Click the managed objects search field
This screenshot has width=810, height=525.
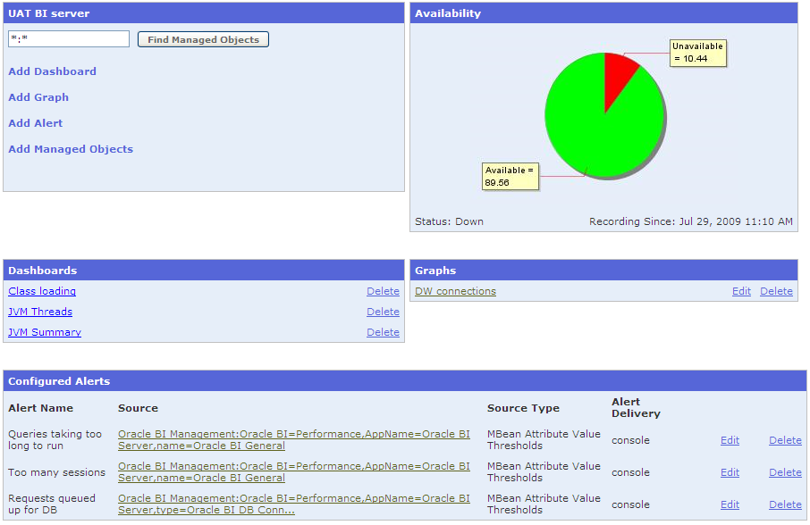click(69, 39)
